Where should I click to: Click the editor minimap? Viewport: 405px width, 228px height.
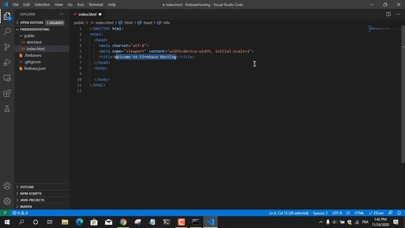click(x=384, y=28)
